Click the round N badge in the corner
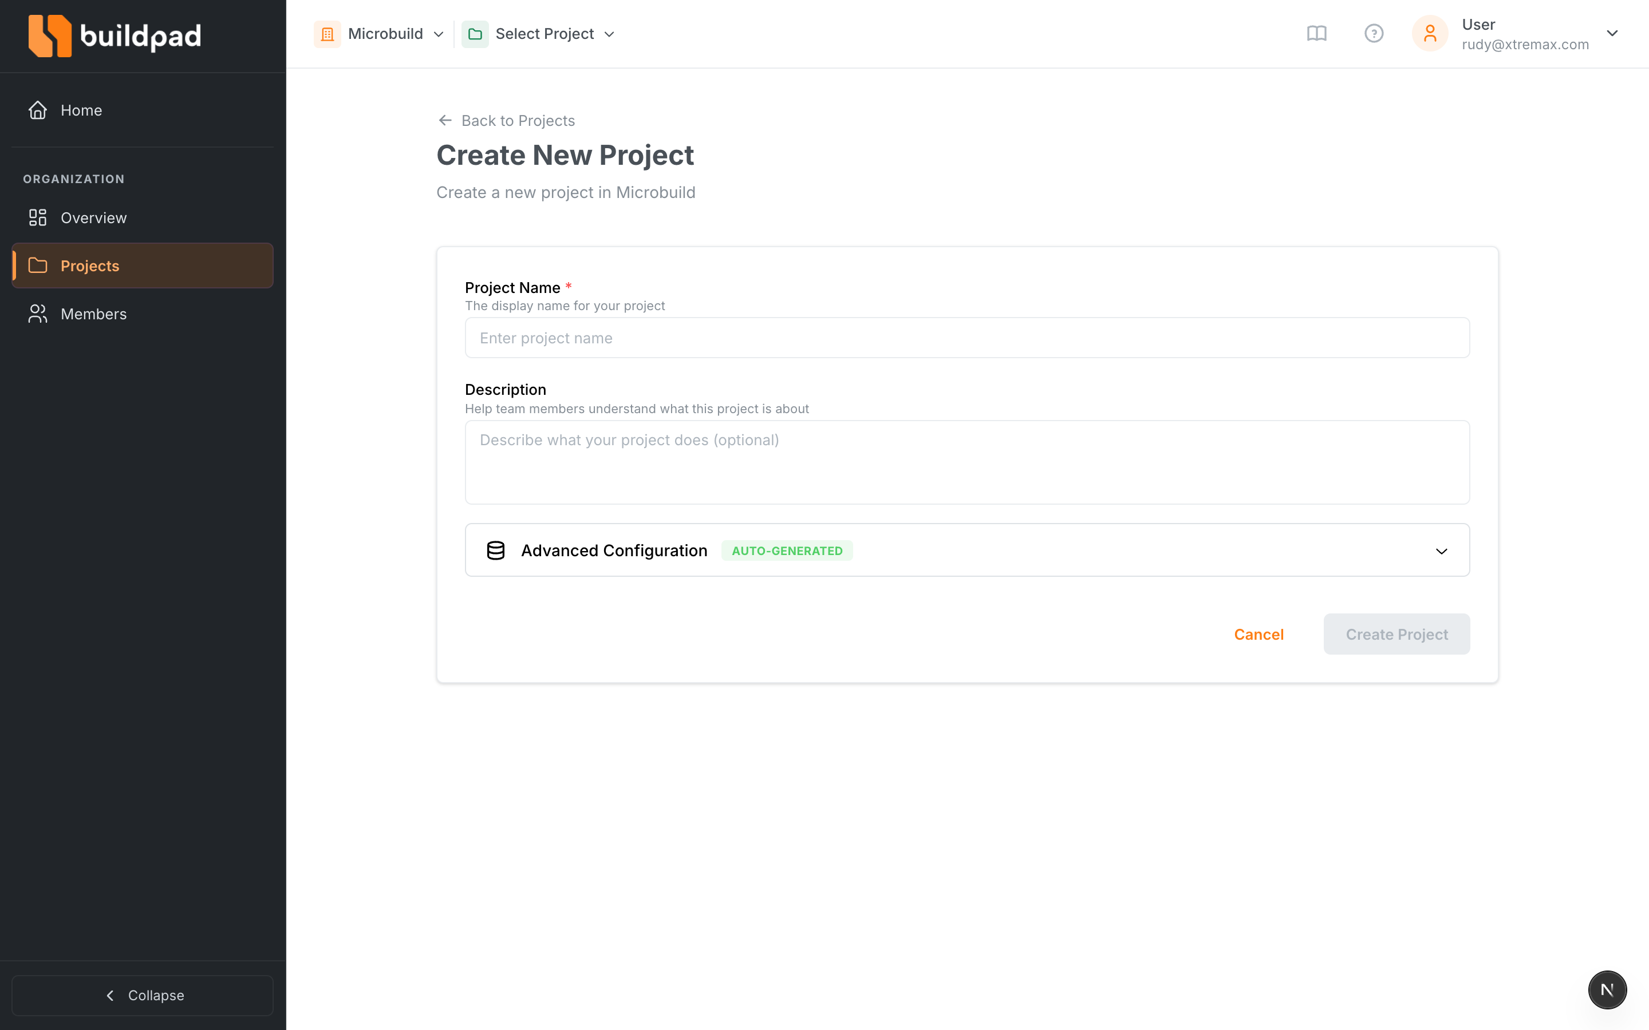This screenshot has height=1030, width=1649. click(1607, 989)
